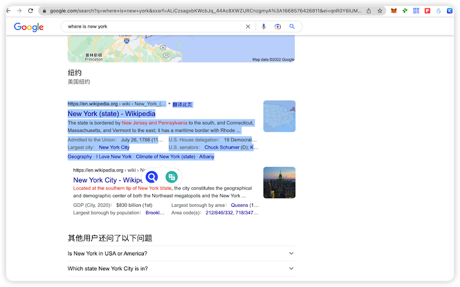Viewport: 460px width, 287px height.
Task: Start voice search with microphone
Action: click(264, 26)
